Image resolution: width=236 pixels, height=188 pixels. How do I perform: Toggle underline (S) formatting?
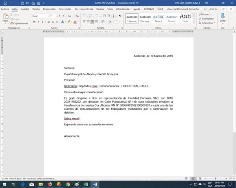42,22
